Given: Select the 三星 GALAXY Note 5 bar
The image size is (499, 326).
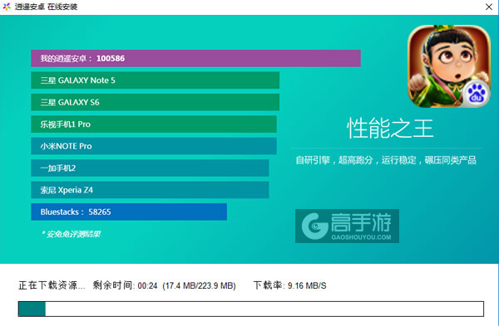Looking at the screenshot, I should click(x=156, y=80).
